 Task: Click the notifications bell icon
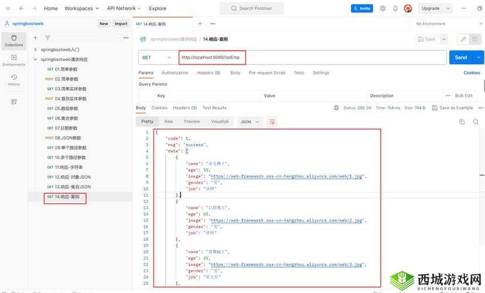[395, 8]
